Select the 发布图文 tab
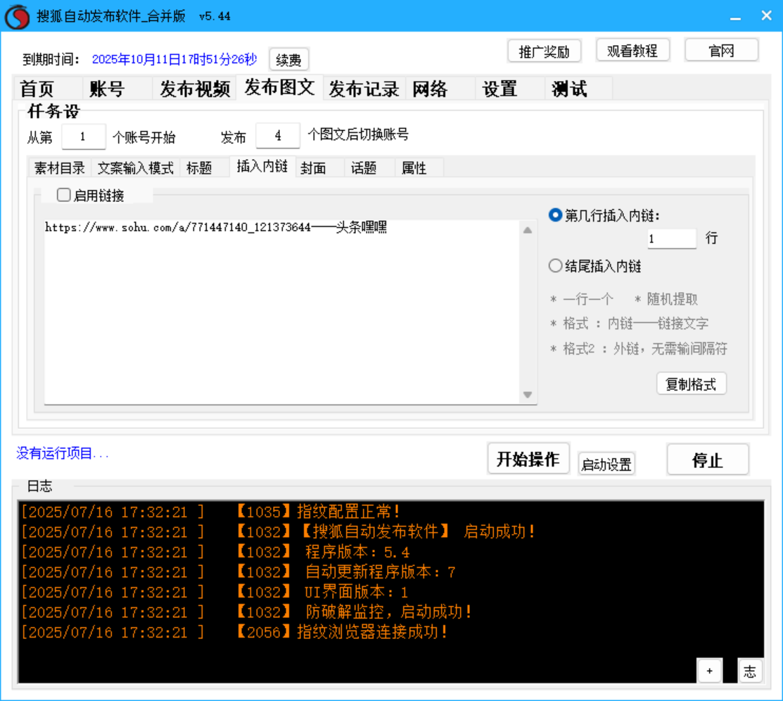Image resolution: width=783 pixels, height=701 pixels. click(x=280, y=87)
